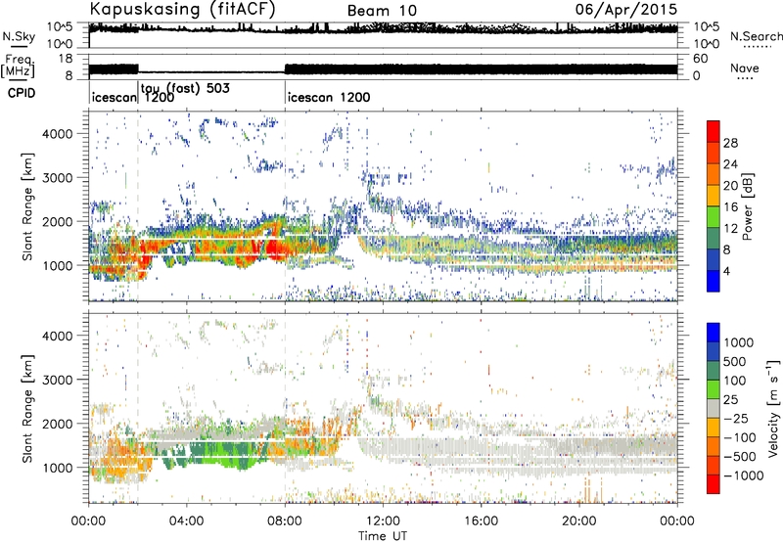Image resolution: width=783 pixels, height=542 pixels.
Task: Click the plot title "Kapuskasing (fitACF)"
Action: pyautogui.click(x=183, y=10)
